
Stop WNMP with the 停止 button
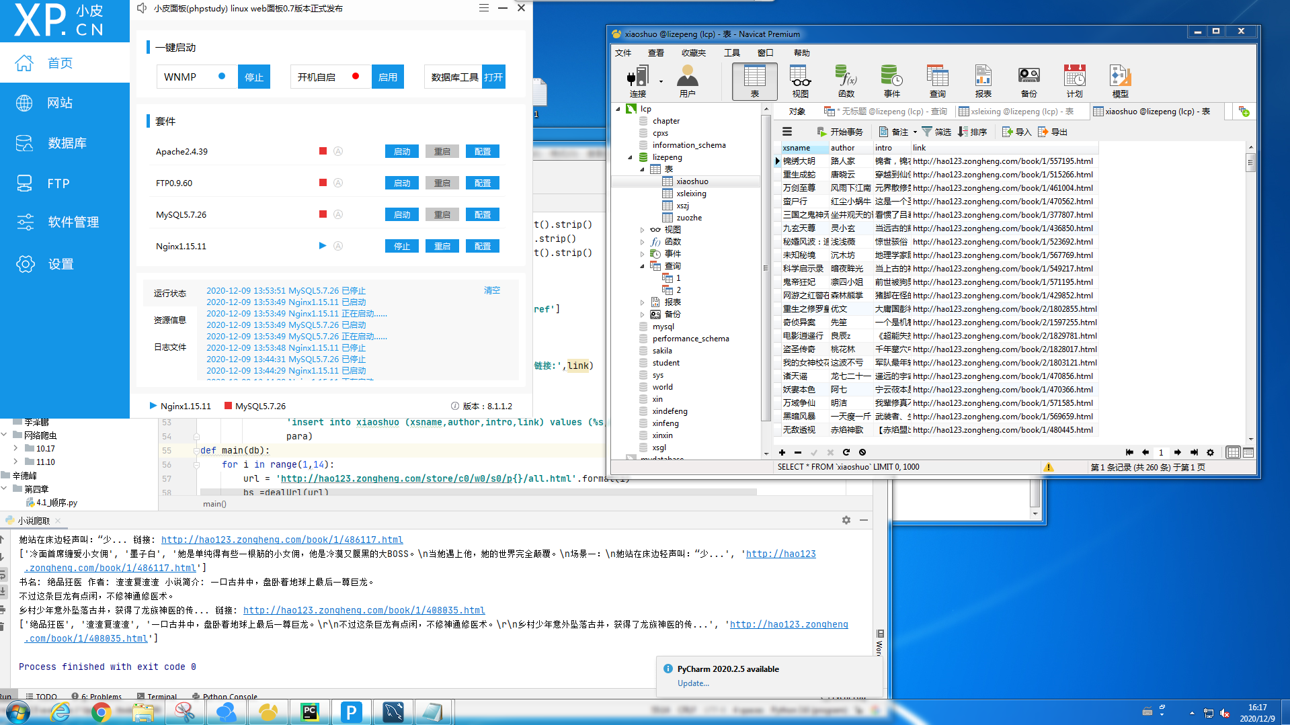coord(254,77)
